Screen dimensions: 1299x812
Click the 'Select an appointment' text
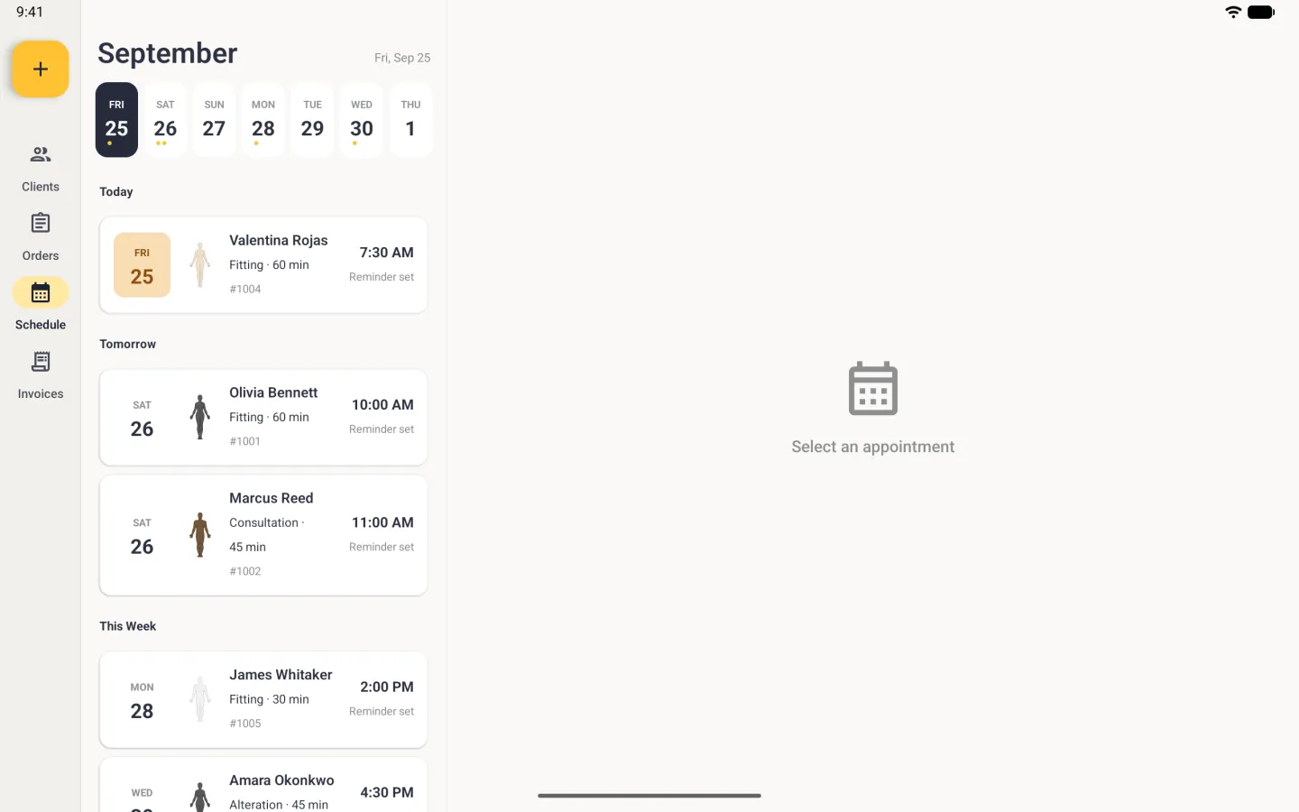[873, 447]
